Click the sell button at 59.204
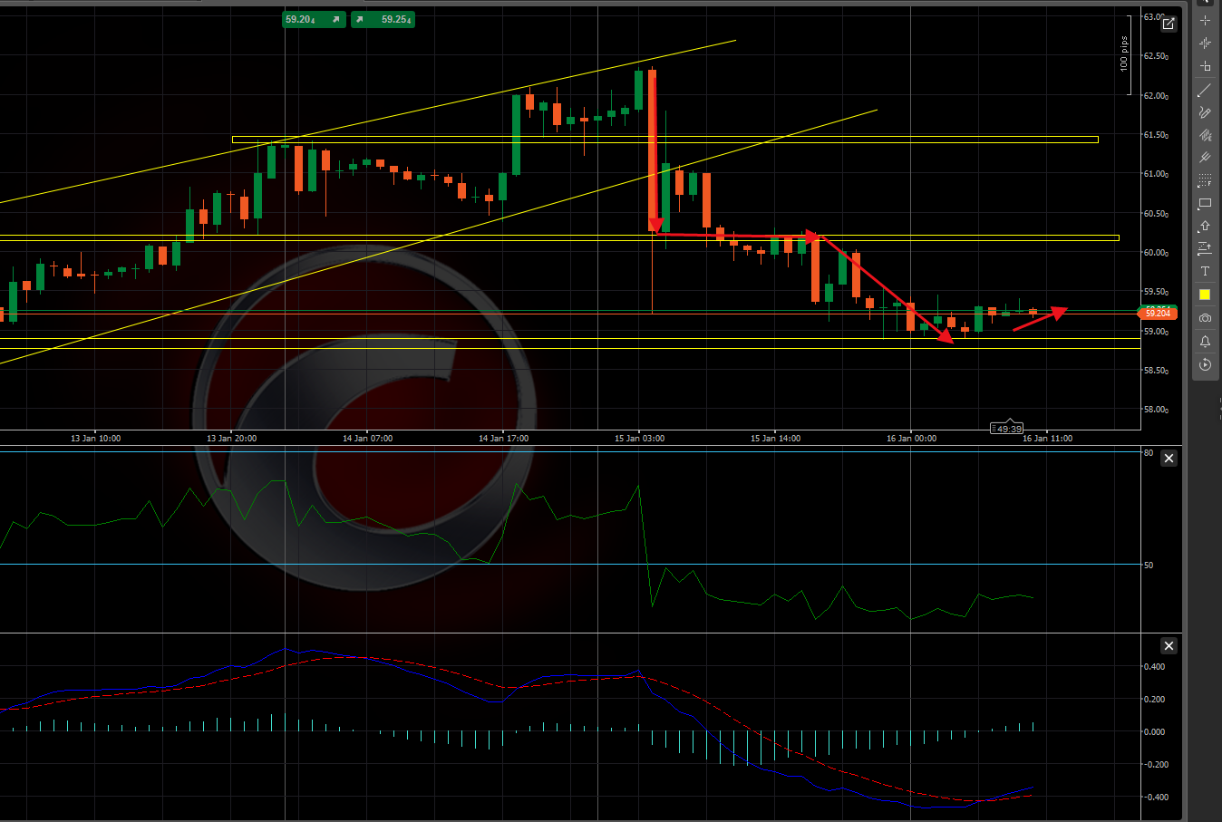 [314, 19]
